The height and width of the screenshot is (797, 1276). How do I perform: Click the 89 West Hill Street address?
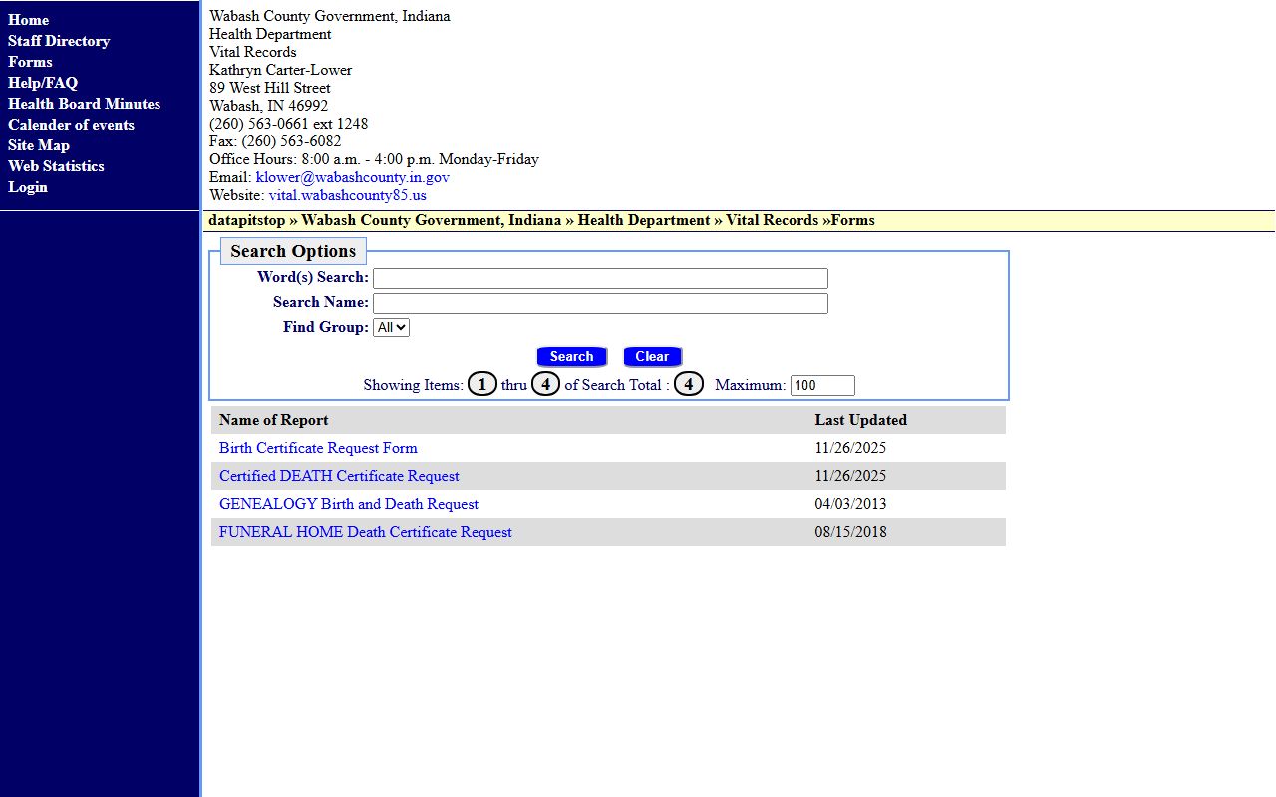click(269, 88)
